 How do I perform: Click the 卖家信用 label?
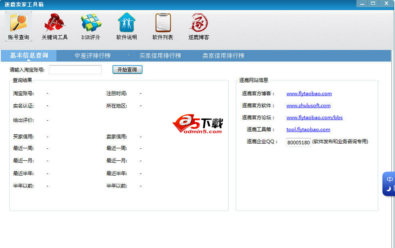(x=116, y=137)
